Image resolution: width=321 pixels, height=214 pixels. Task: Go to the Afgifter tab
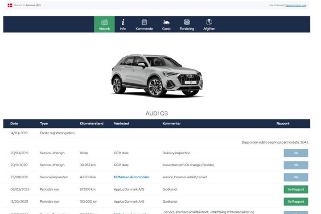(x=209, y=25)
